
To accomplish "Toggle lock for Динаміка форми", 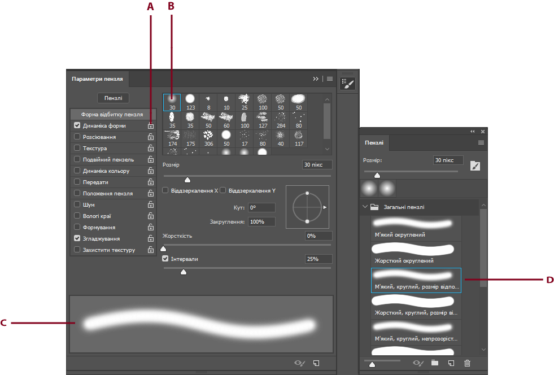I will [151, 125].
